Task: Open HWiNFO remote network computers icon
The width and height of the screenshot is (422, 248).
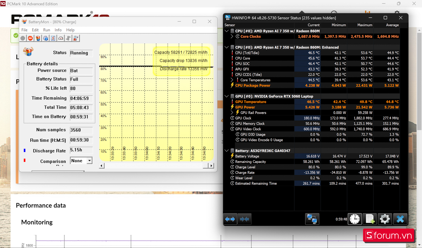Action: coord(312,219)
